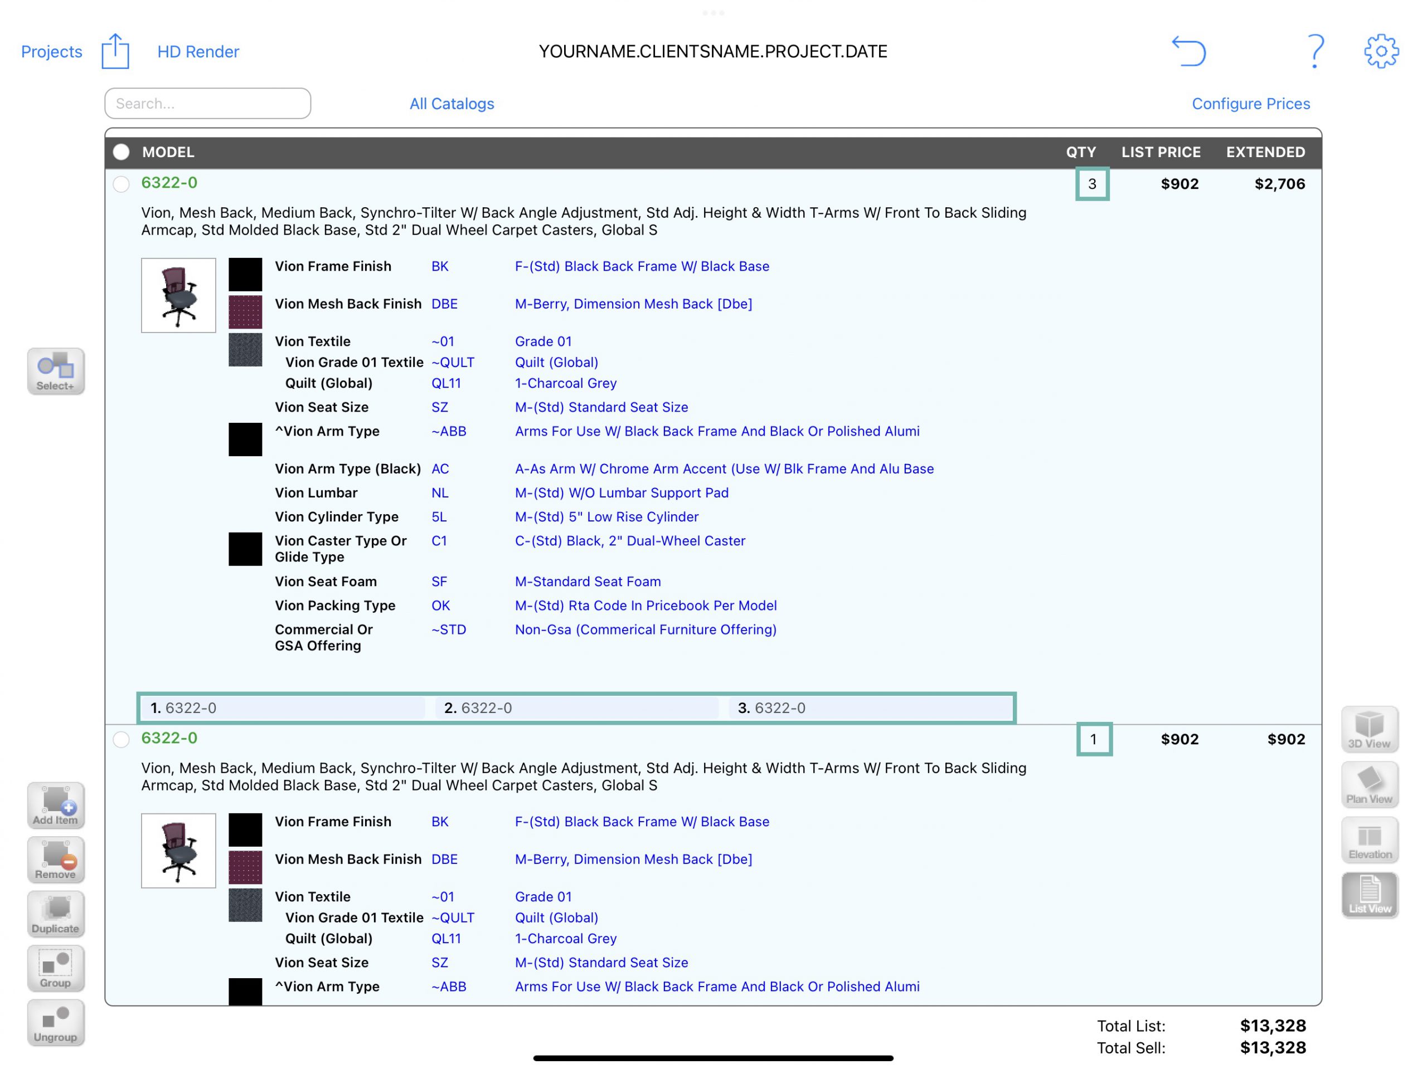This screenshot has height=1069, width=1427.
Task: Click the Duplicate tool
Action: pos(56,914)
